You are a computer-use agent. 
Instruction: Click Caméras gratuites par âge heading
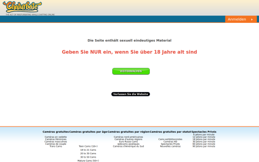point(88,132)
